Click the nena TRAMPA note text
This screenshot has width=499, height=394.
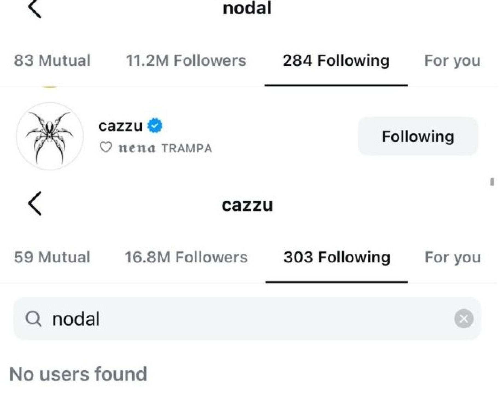tap(165, 148)
